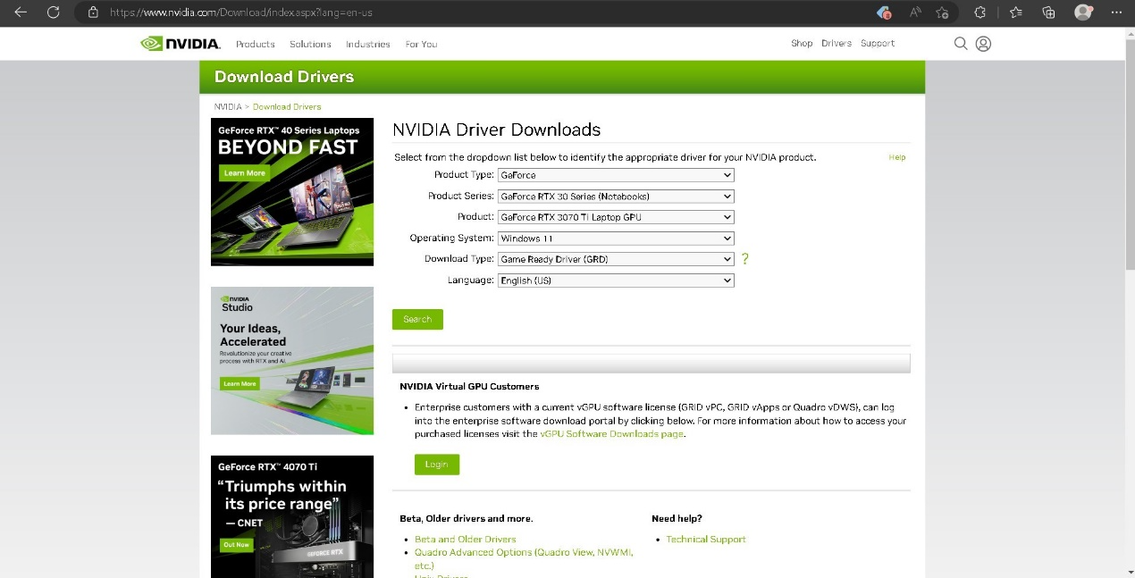Image resolution: width=1135 pixels, height=578 pixels.
Task: Open the Your Ideas, Accelerated banner
Action: (x=292, y=361)
